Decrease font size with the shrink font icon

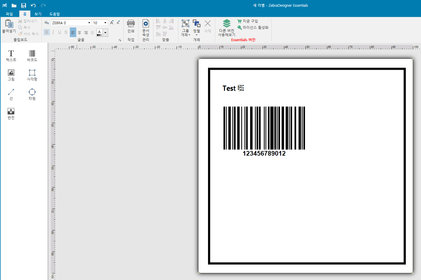click(118, 22)
